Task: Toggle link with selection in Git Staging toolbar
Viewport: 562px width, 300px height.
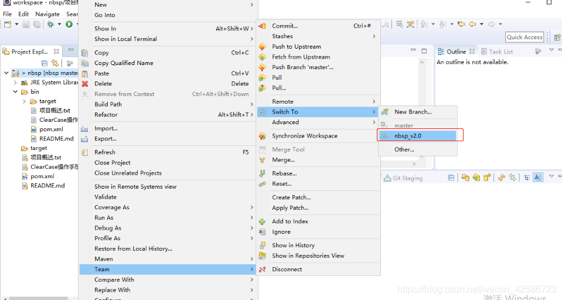Action: pyautogui.click(x=512, y=178)
